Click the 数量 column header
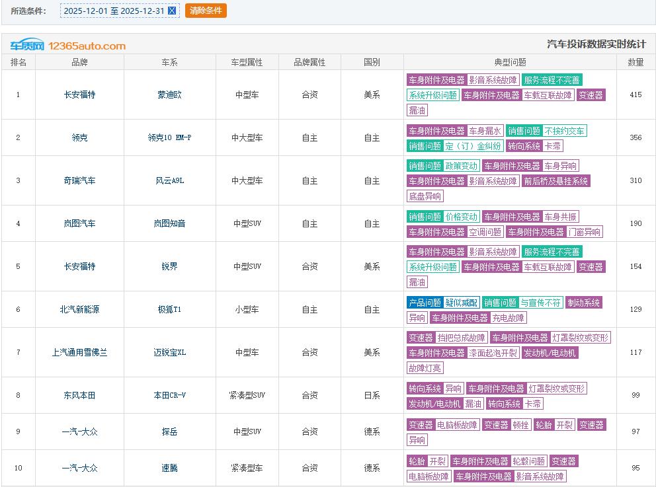Viewport: 656px width, 487px height. (635, 62)
